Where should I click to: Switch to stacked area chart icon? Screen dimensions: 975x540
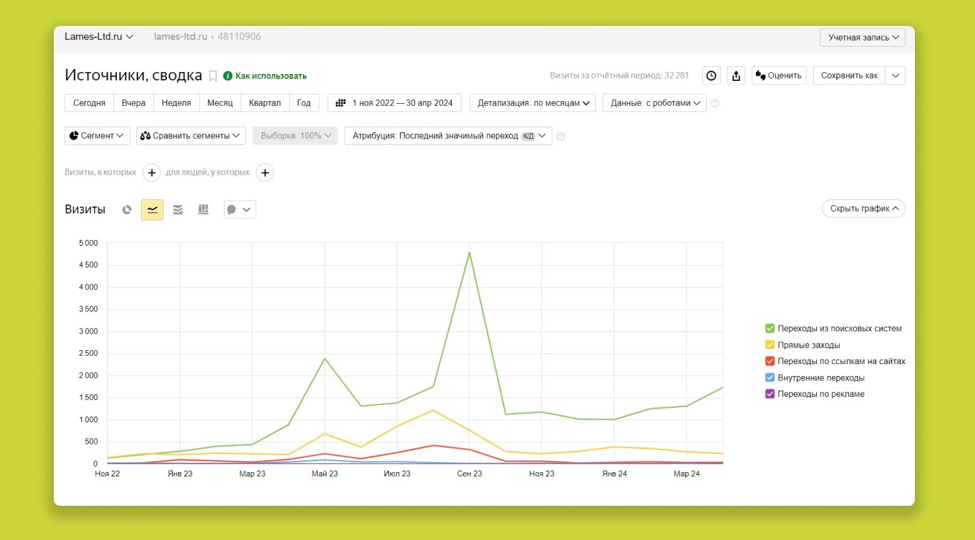[x=178, y=210]
